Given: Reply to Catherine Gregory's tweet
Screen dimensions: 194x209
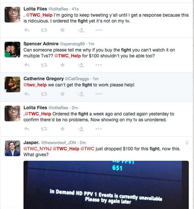Looking at the screenshot, I should tap(27, 94).
